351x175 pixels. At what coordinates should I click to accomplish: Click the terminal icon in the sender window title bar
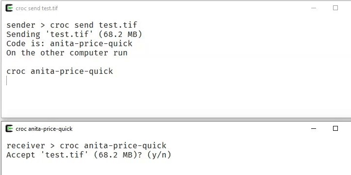tap(9, 8)
